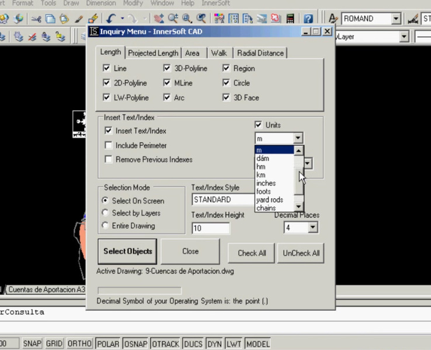This screenshot has width=431, height=350.
Task: Click the Redo arrow icon
Action: (x=133, y=19)
